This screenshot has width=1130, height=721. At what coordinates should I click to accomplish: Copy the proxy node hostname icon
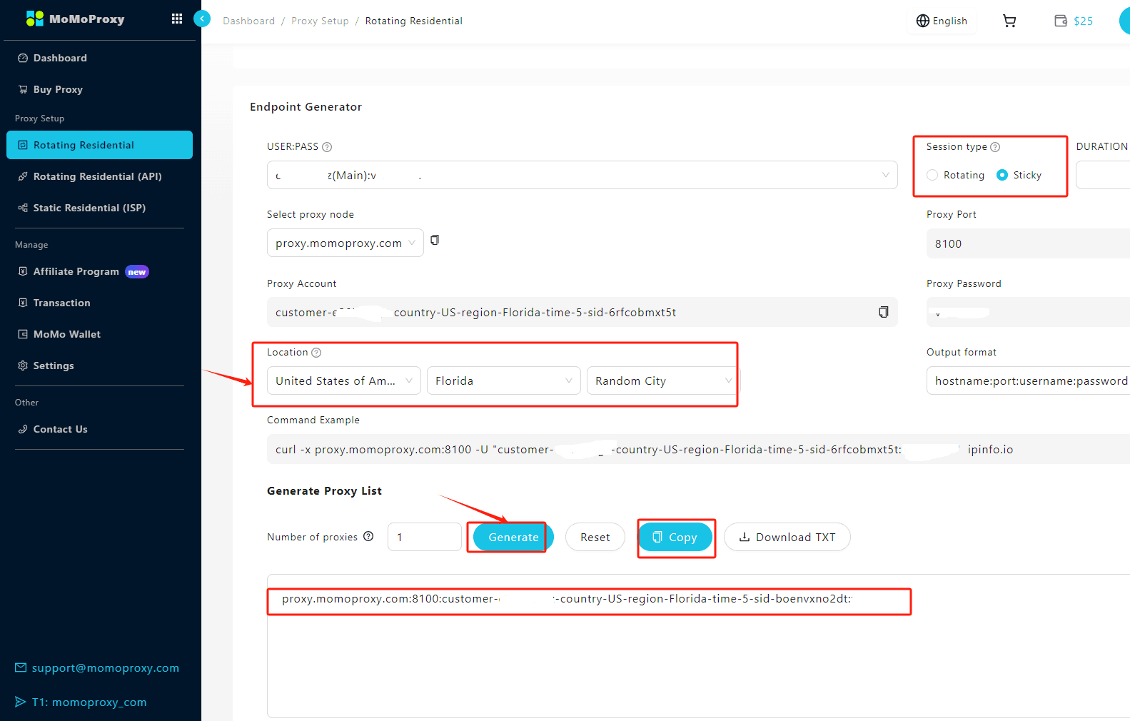[435, 241]
